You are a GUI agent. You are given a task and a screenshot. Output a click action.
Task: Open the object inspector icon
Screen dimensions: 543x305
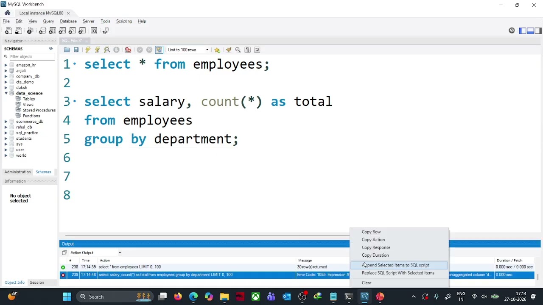coord(30,30)
